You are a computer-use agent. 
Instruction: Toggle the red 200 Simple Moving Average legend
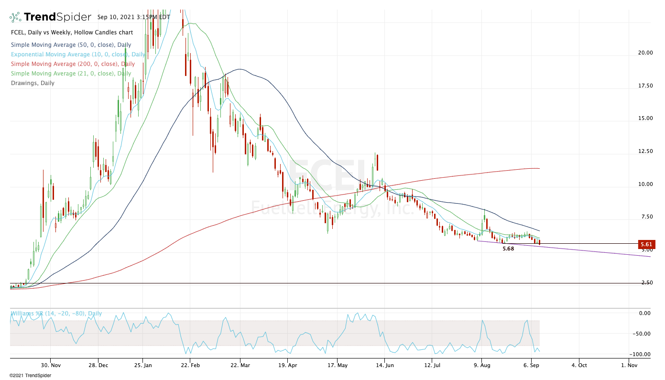pyautogui.click(x=73, y=64)
